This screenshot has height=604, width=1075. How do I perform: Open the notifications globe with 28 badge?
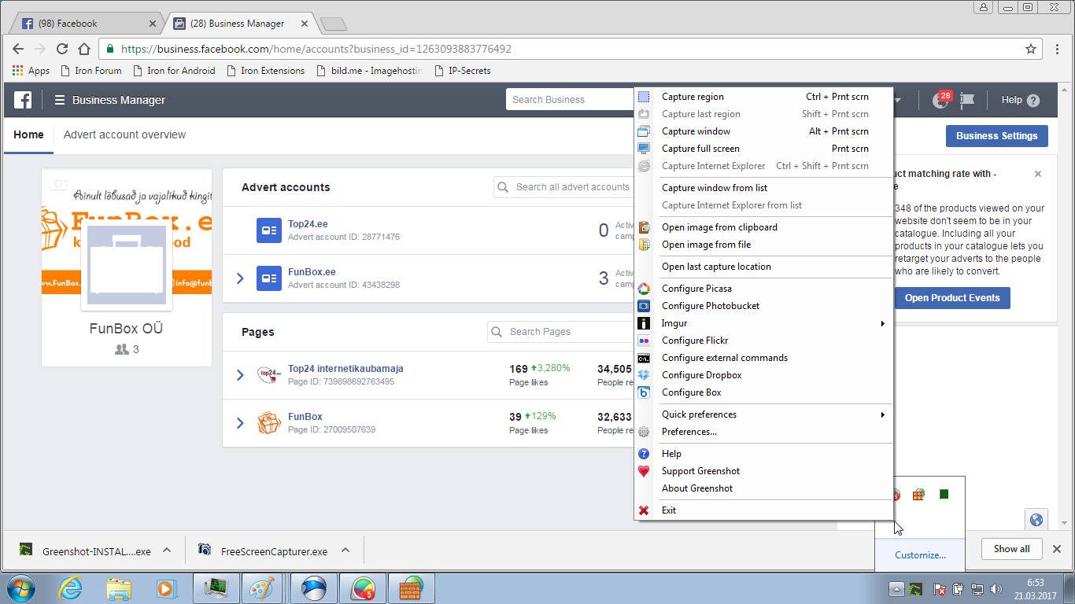(x=940, y=100)
